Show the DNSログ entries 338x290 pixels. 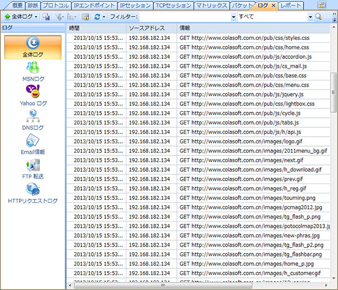click(33, 120)
